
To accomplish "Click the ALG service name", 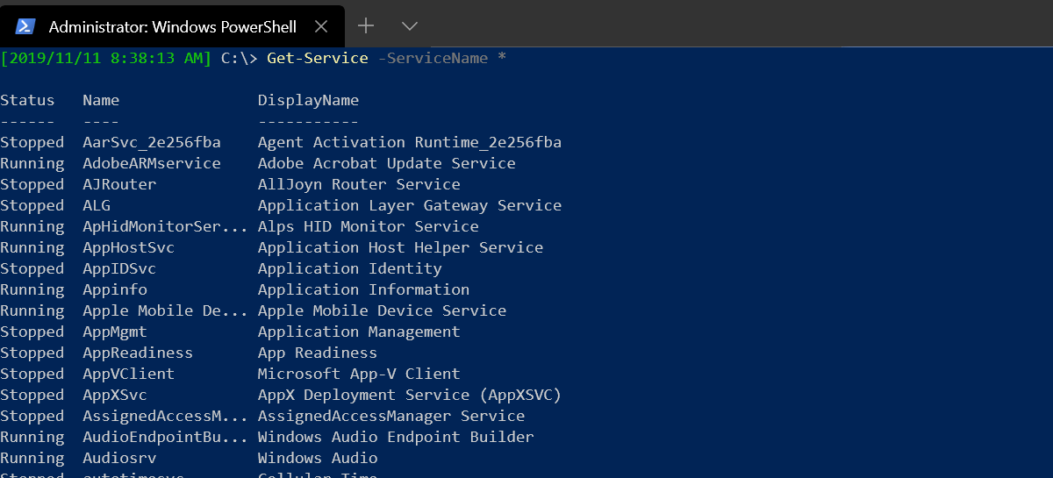I will pyautogui.click(x=97, y=205).
